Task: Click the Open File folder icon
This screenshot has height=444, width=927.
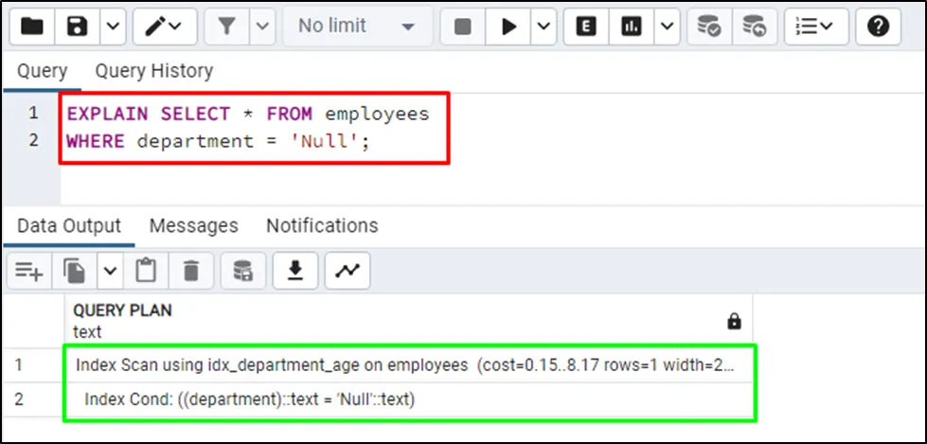Action: (x=32, y=27)
